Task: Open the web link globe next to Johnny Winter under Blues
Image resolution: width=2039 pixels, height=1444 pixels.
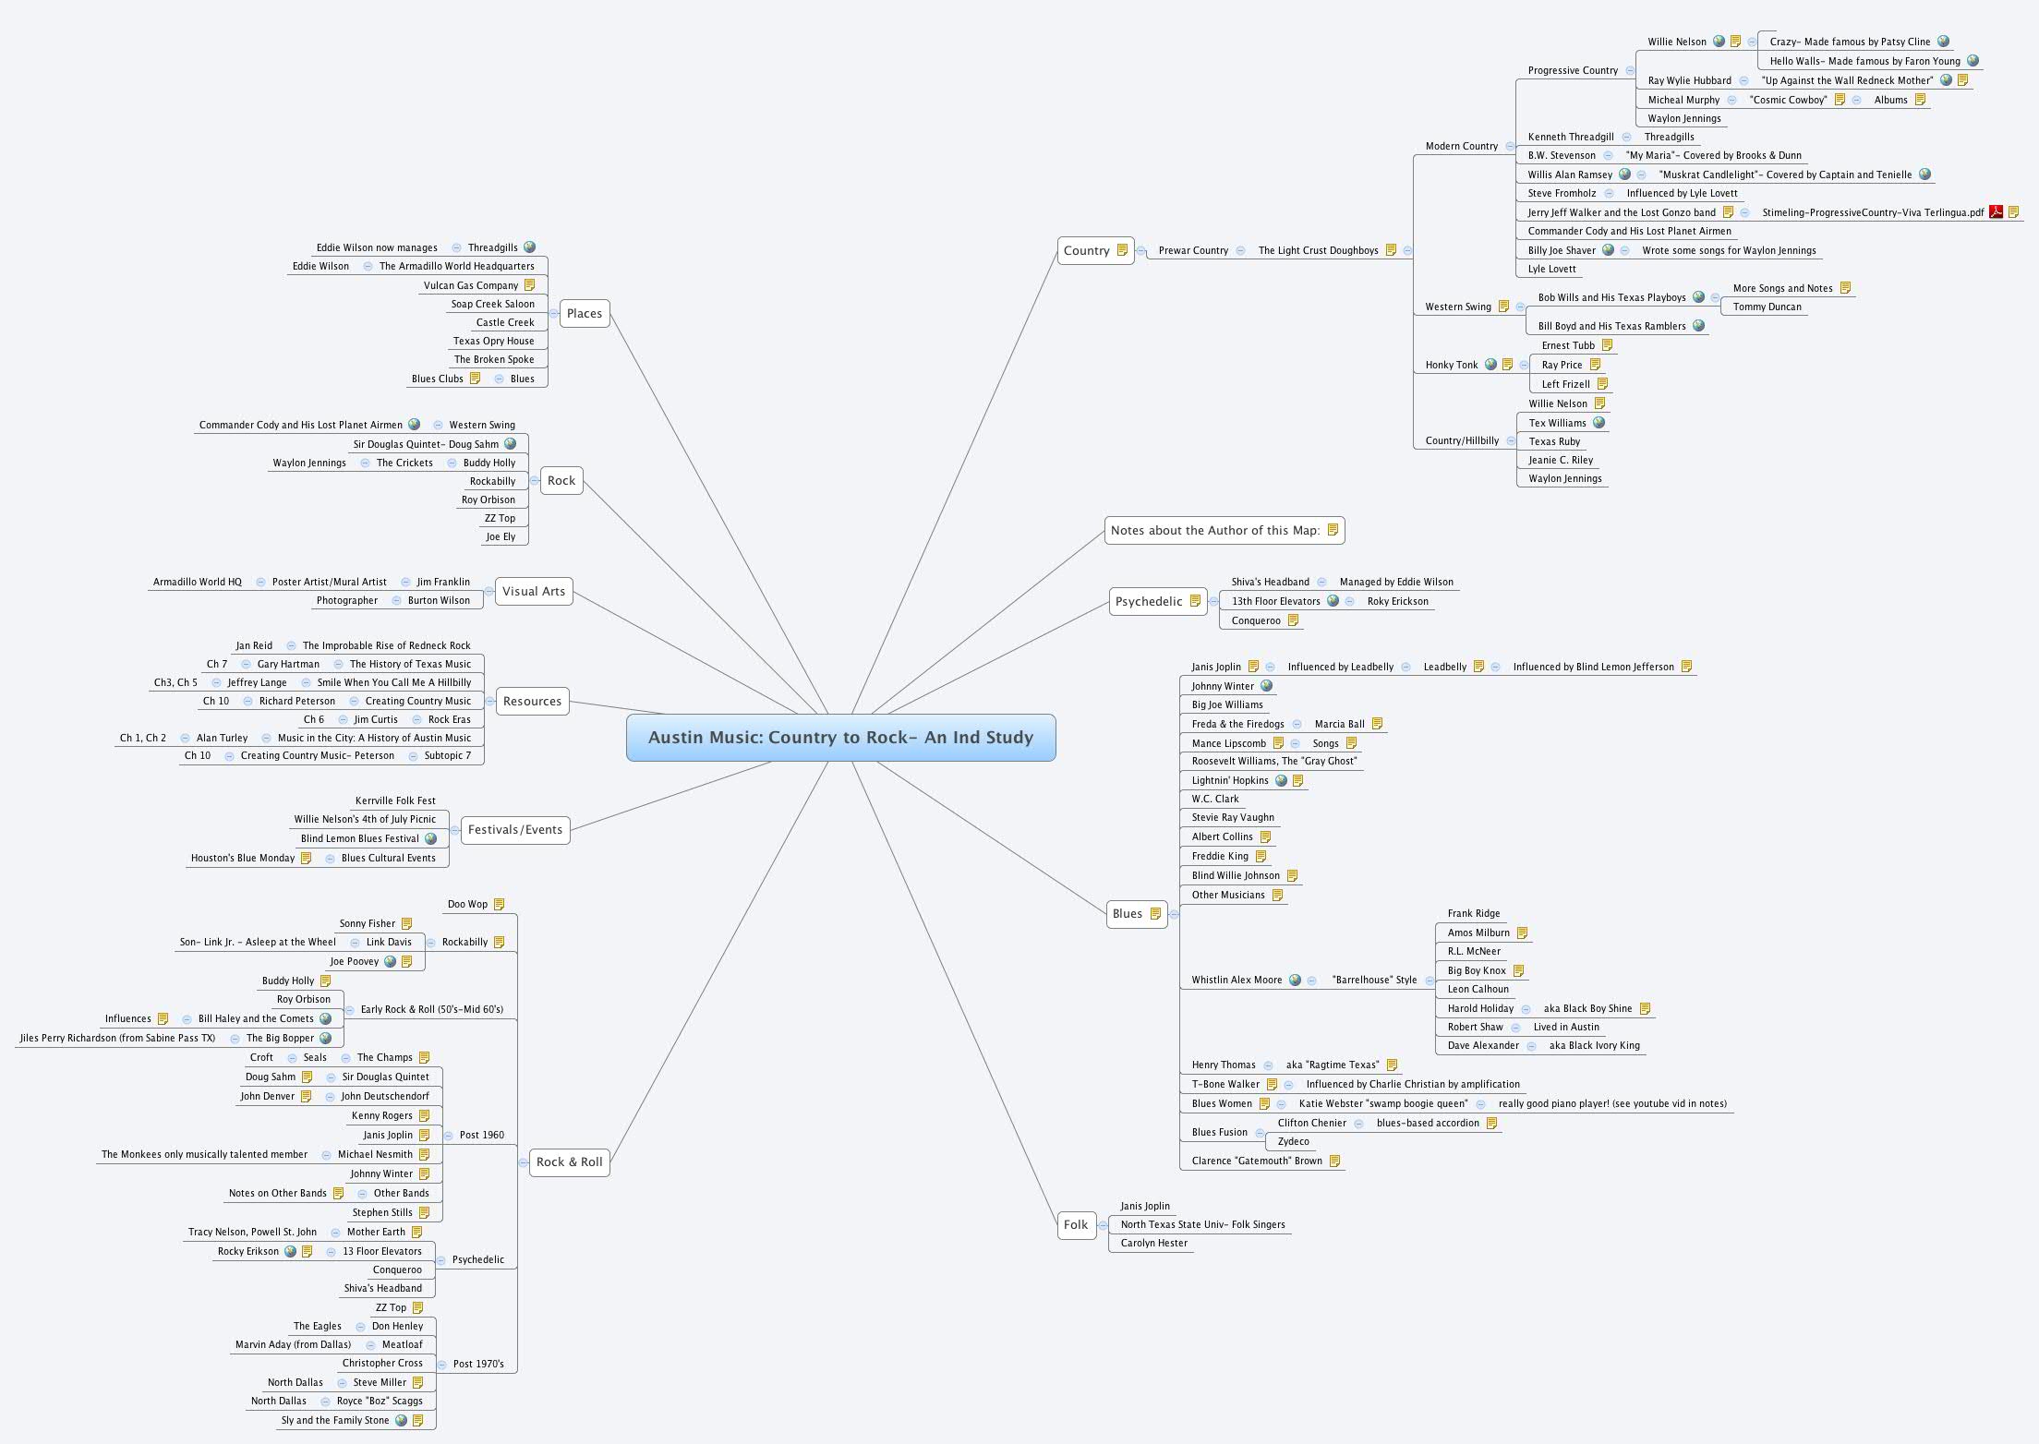Action: (1266, 686)
